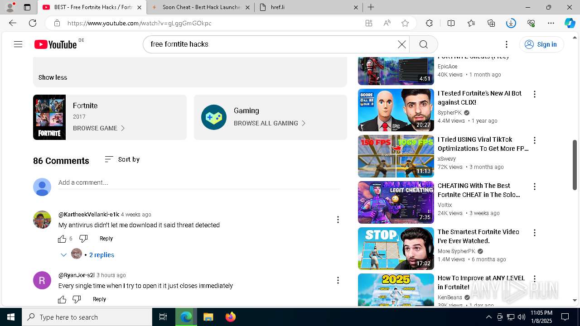The height and width of the screenshot is (326, 580).
Task: Open a new browser tab
Action: click(371, 7)
